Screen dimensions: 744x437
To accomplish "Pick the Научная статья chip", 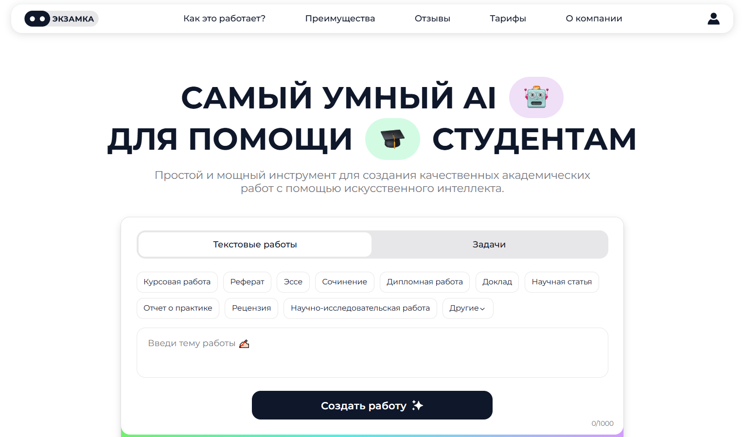I will (562, 282).
